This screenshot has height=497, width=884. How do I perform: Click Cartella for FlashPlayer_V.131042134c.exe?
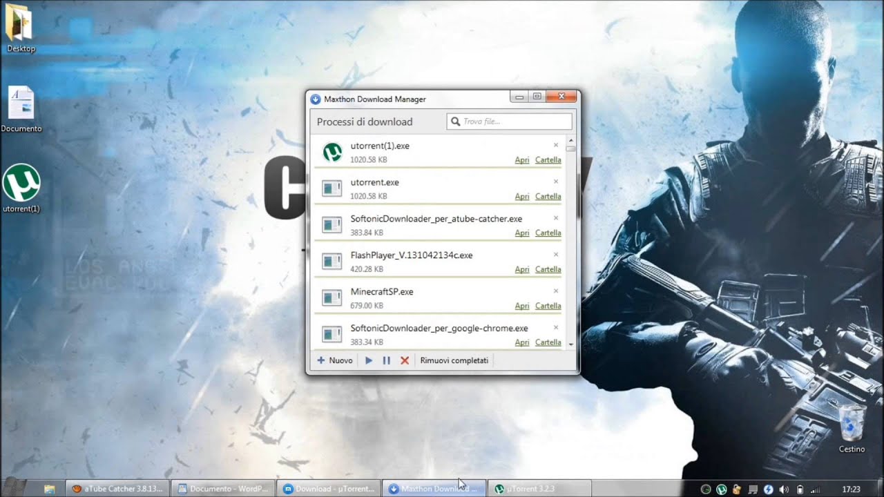click(x=548, y=269)
